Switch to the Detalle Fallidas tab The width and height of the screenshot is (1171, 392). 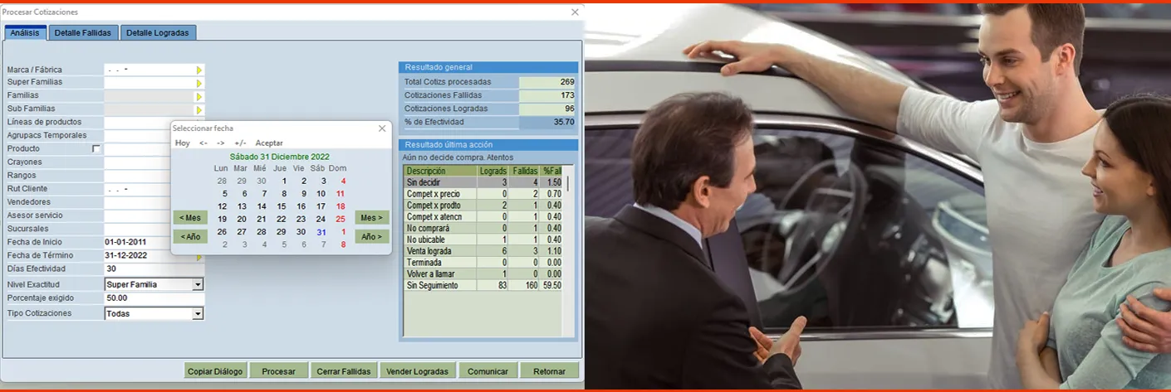coord(83,33)
